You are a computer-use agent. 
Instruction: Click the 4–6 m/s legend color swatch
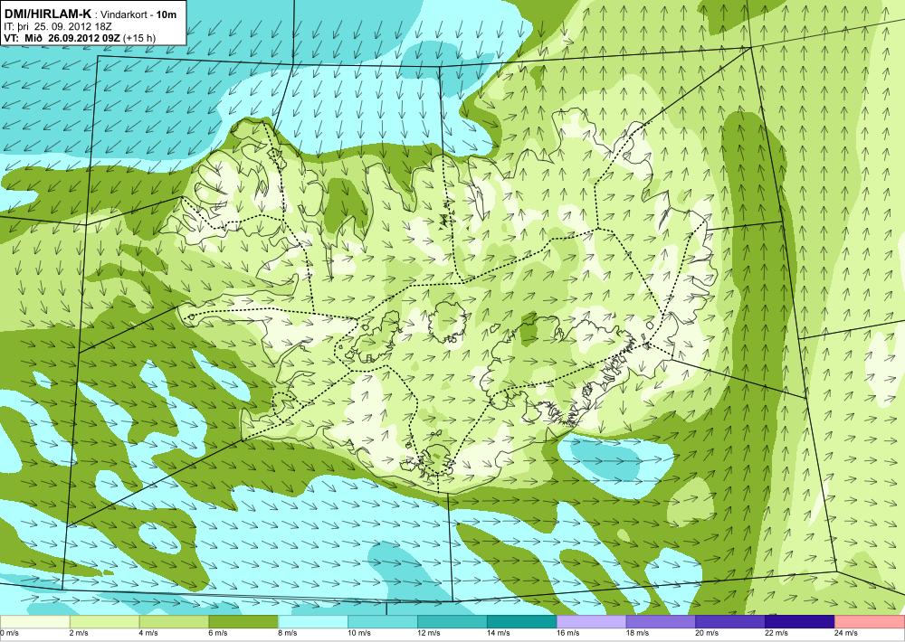tap(174, 622)
